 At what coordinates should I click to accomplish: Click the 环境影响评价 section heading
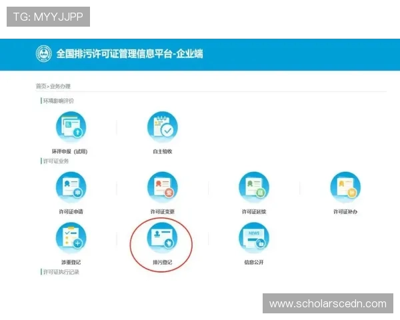pos(59,101)
